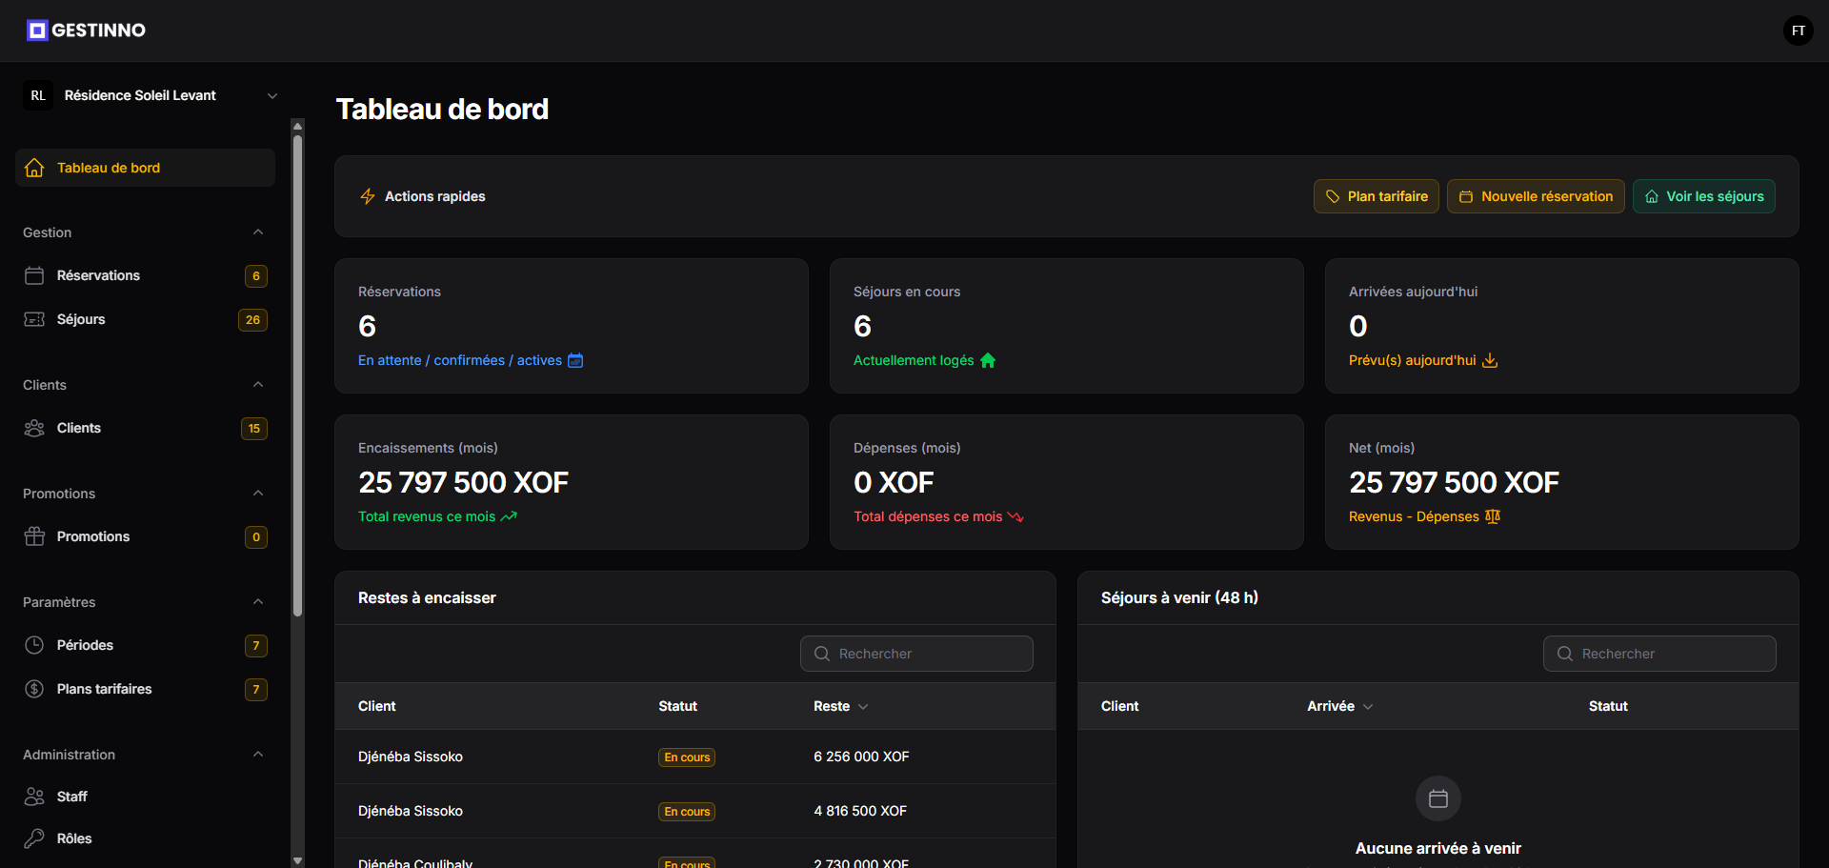Open the Séjours menu item
Image resolution: width=1829 pixels, height=868 pixels.
point(145,319)
